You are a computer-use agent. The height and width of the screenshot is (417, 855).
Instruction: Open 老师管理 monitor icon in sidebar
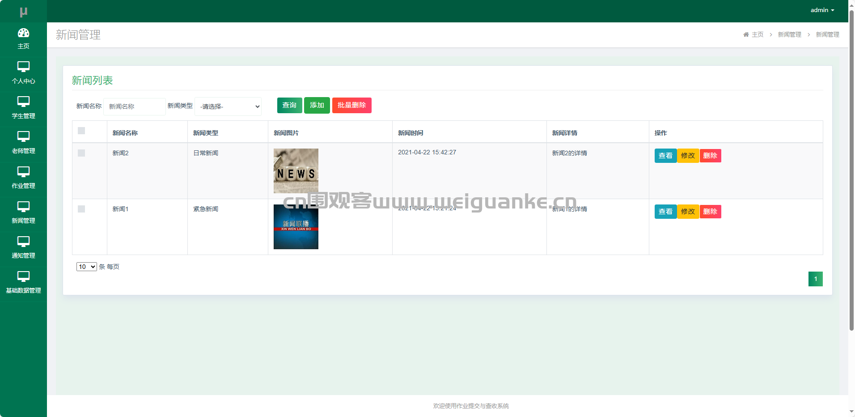click(23, 137)
